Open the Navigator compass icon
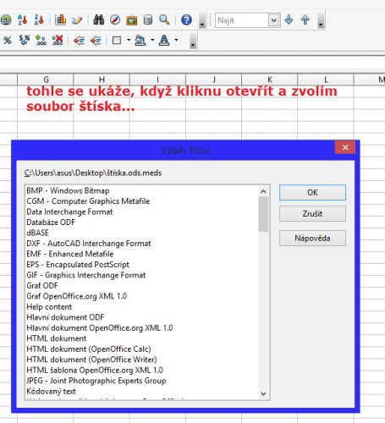 [x=115, y=20]
